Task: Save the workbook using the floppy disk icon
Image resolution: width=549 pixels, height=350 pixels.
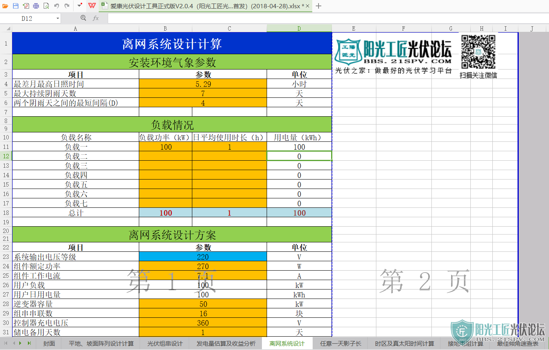Action: (x=16, y=6)
